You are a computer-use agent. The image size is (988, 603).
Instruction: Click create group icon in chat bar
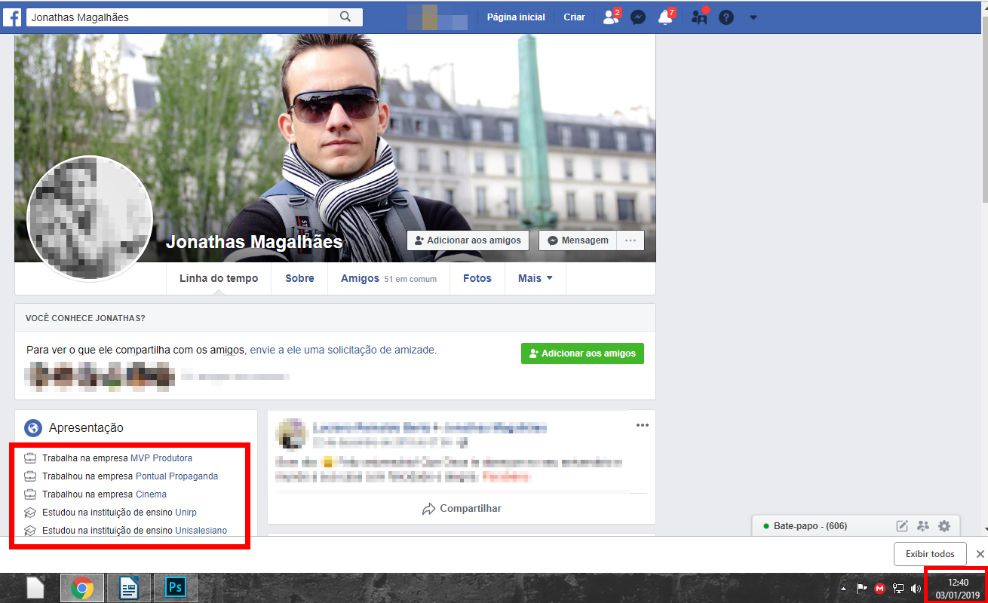(x=923, y=526)
